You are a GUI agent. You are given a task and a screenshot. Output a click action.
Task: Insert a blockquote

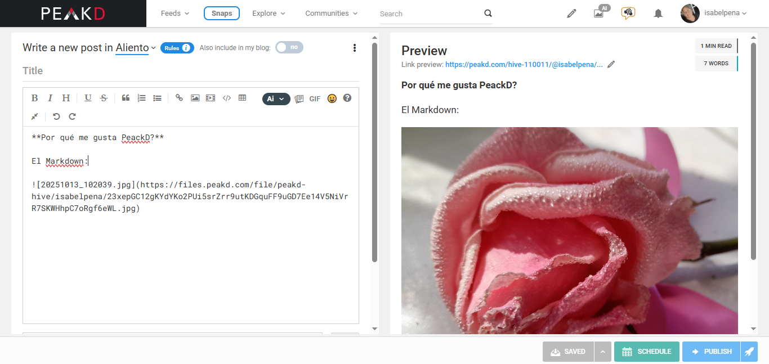click(x=126, y=98)
